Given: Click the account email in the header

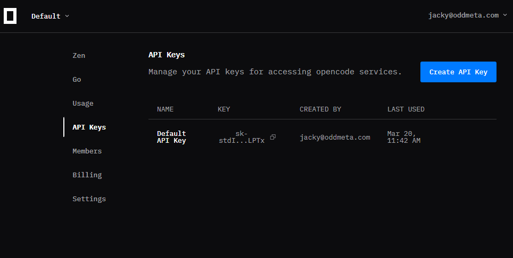Looking at the screenshot, I should click(x=464, y=15).
